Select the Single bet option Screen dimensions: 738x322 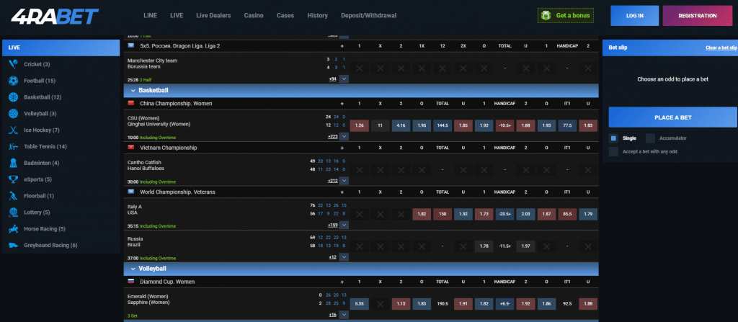[613, 138]
